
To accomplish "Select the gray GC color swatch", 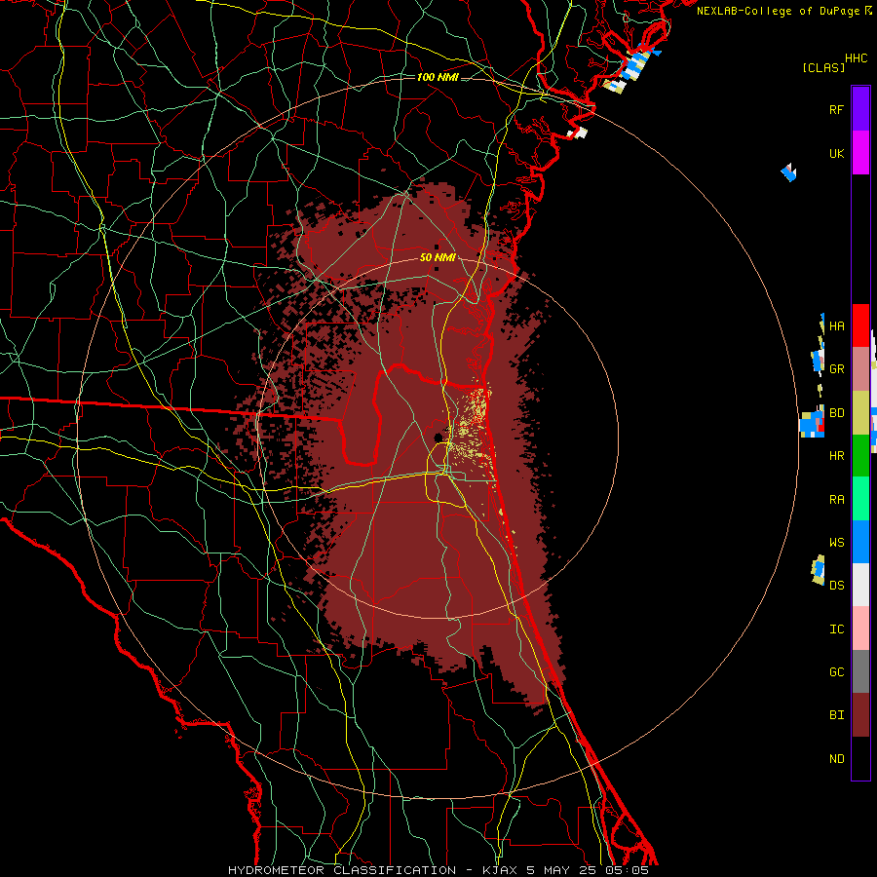I will 860,671.
